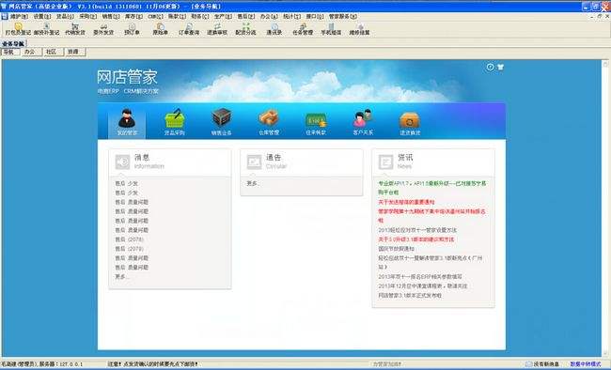Open the 售后 (2078) message
The image size is (611, 370).
pyautogui.click(x=130, y=239)
